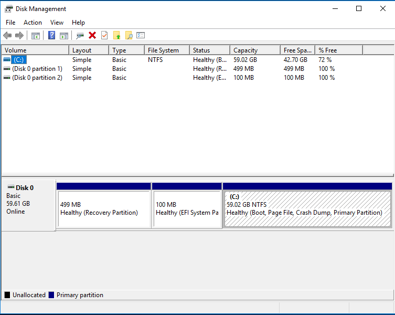Click the Back arrow toolbar icon
Image resolution: width=395 pixels, height=315 pixels.
pyautogui.click(x=7, y=36)
